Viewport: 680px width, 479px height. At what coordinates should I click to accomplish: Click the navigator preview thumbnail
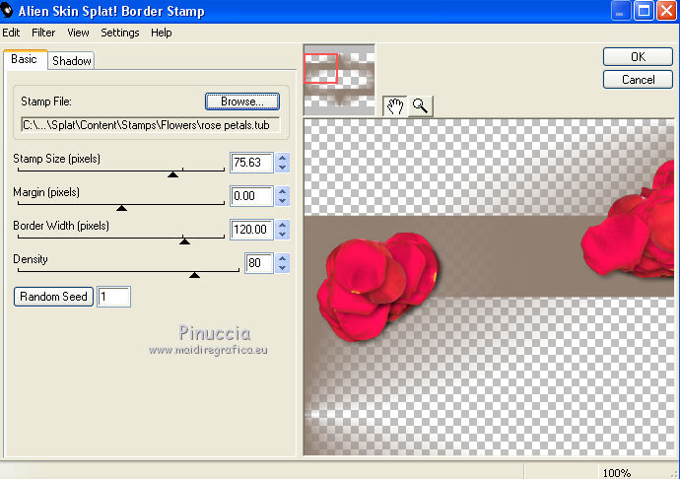(x=339, y=80)
